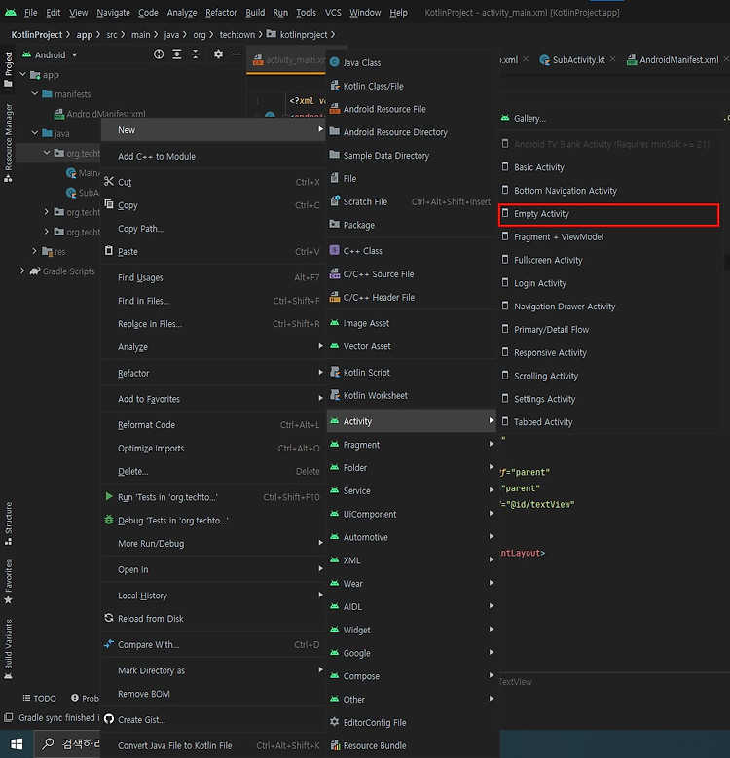Image resolution: width=730 pixels, height=758 pixels.
Task: Select C/C++ Source File
Action: click(x=411, y=274)
